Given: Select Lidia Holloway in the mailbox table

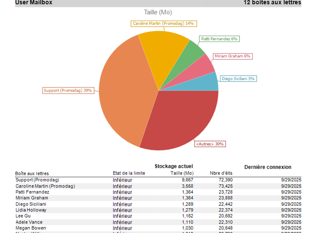Looking at the screenshot, I should (31, 210).
